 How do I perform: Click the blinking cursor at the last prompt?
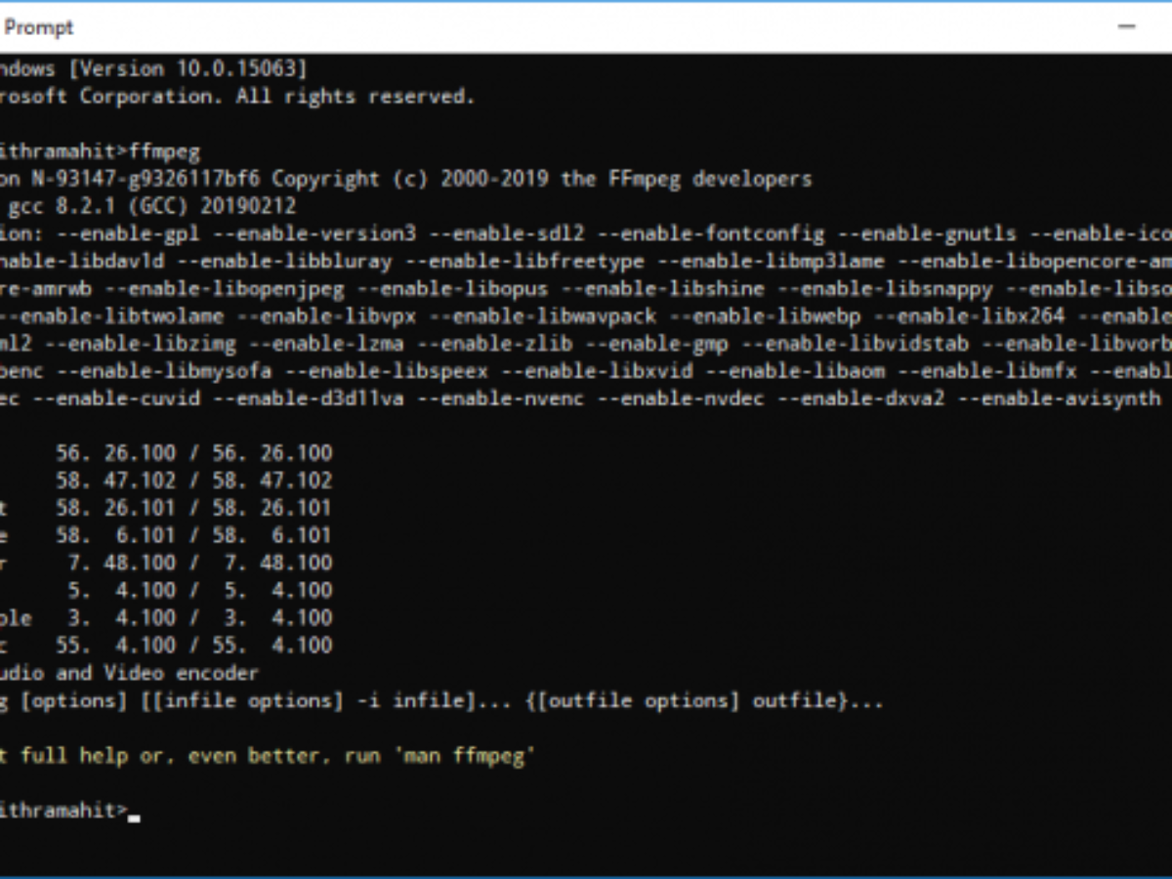pyautogui.click(x=134, y=816)
